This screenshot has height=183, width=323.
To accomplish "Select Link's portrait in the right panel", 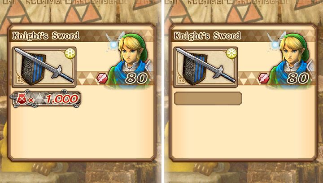I will 292,60.
